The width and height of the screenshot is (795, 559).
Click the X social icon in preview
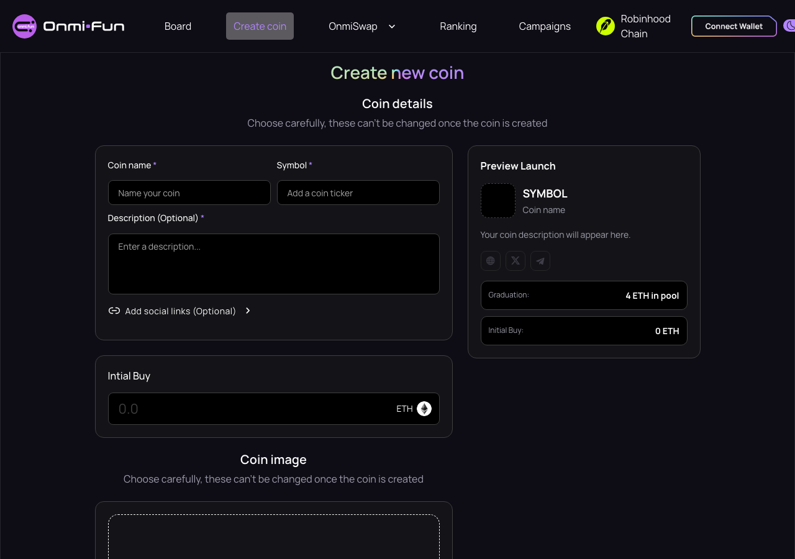click(516, 261)
